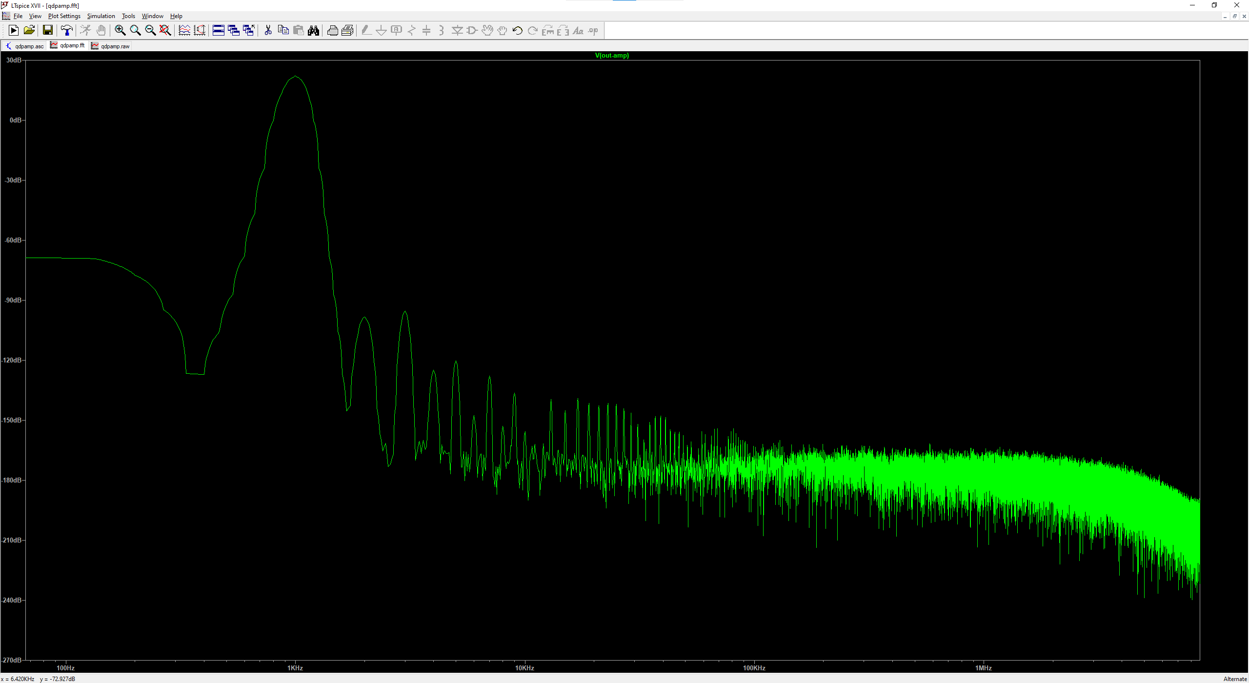Click the Autorange axes icon
Screen dimensions: 1249x683
pyautogui.click(x=200, y=31)
